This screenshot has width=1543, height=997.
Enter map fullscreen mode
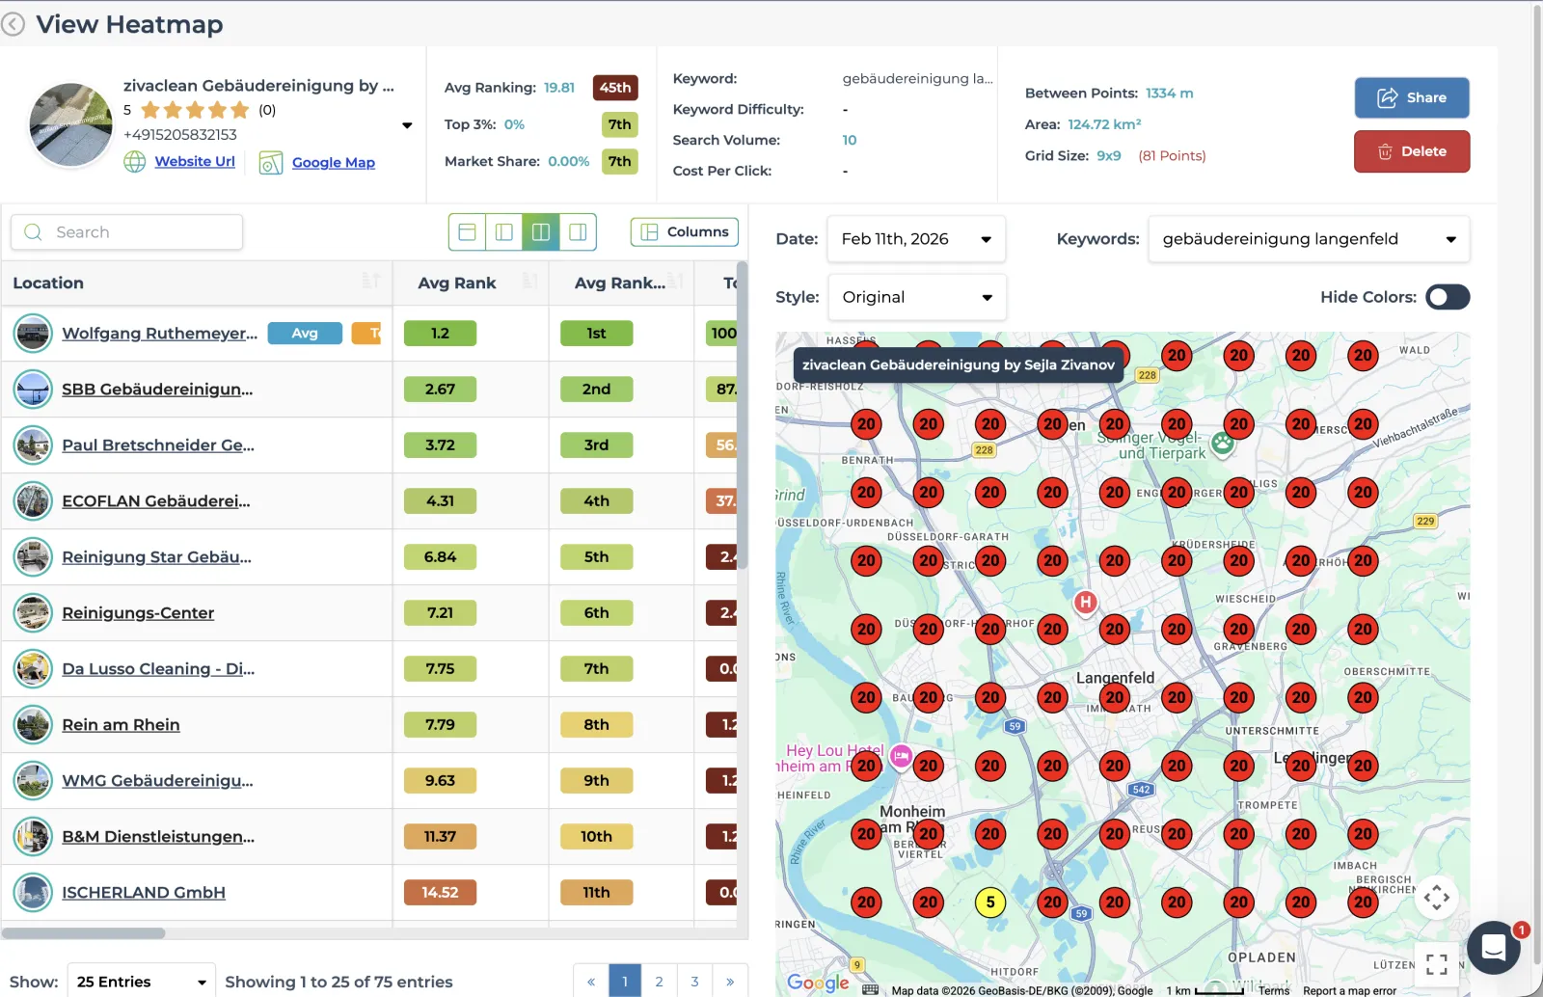point(1437,964)
